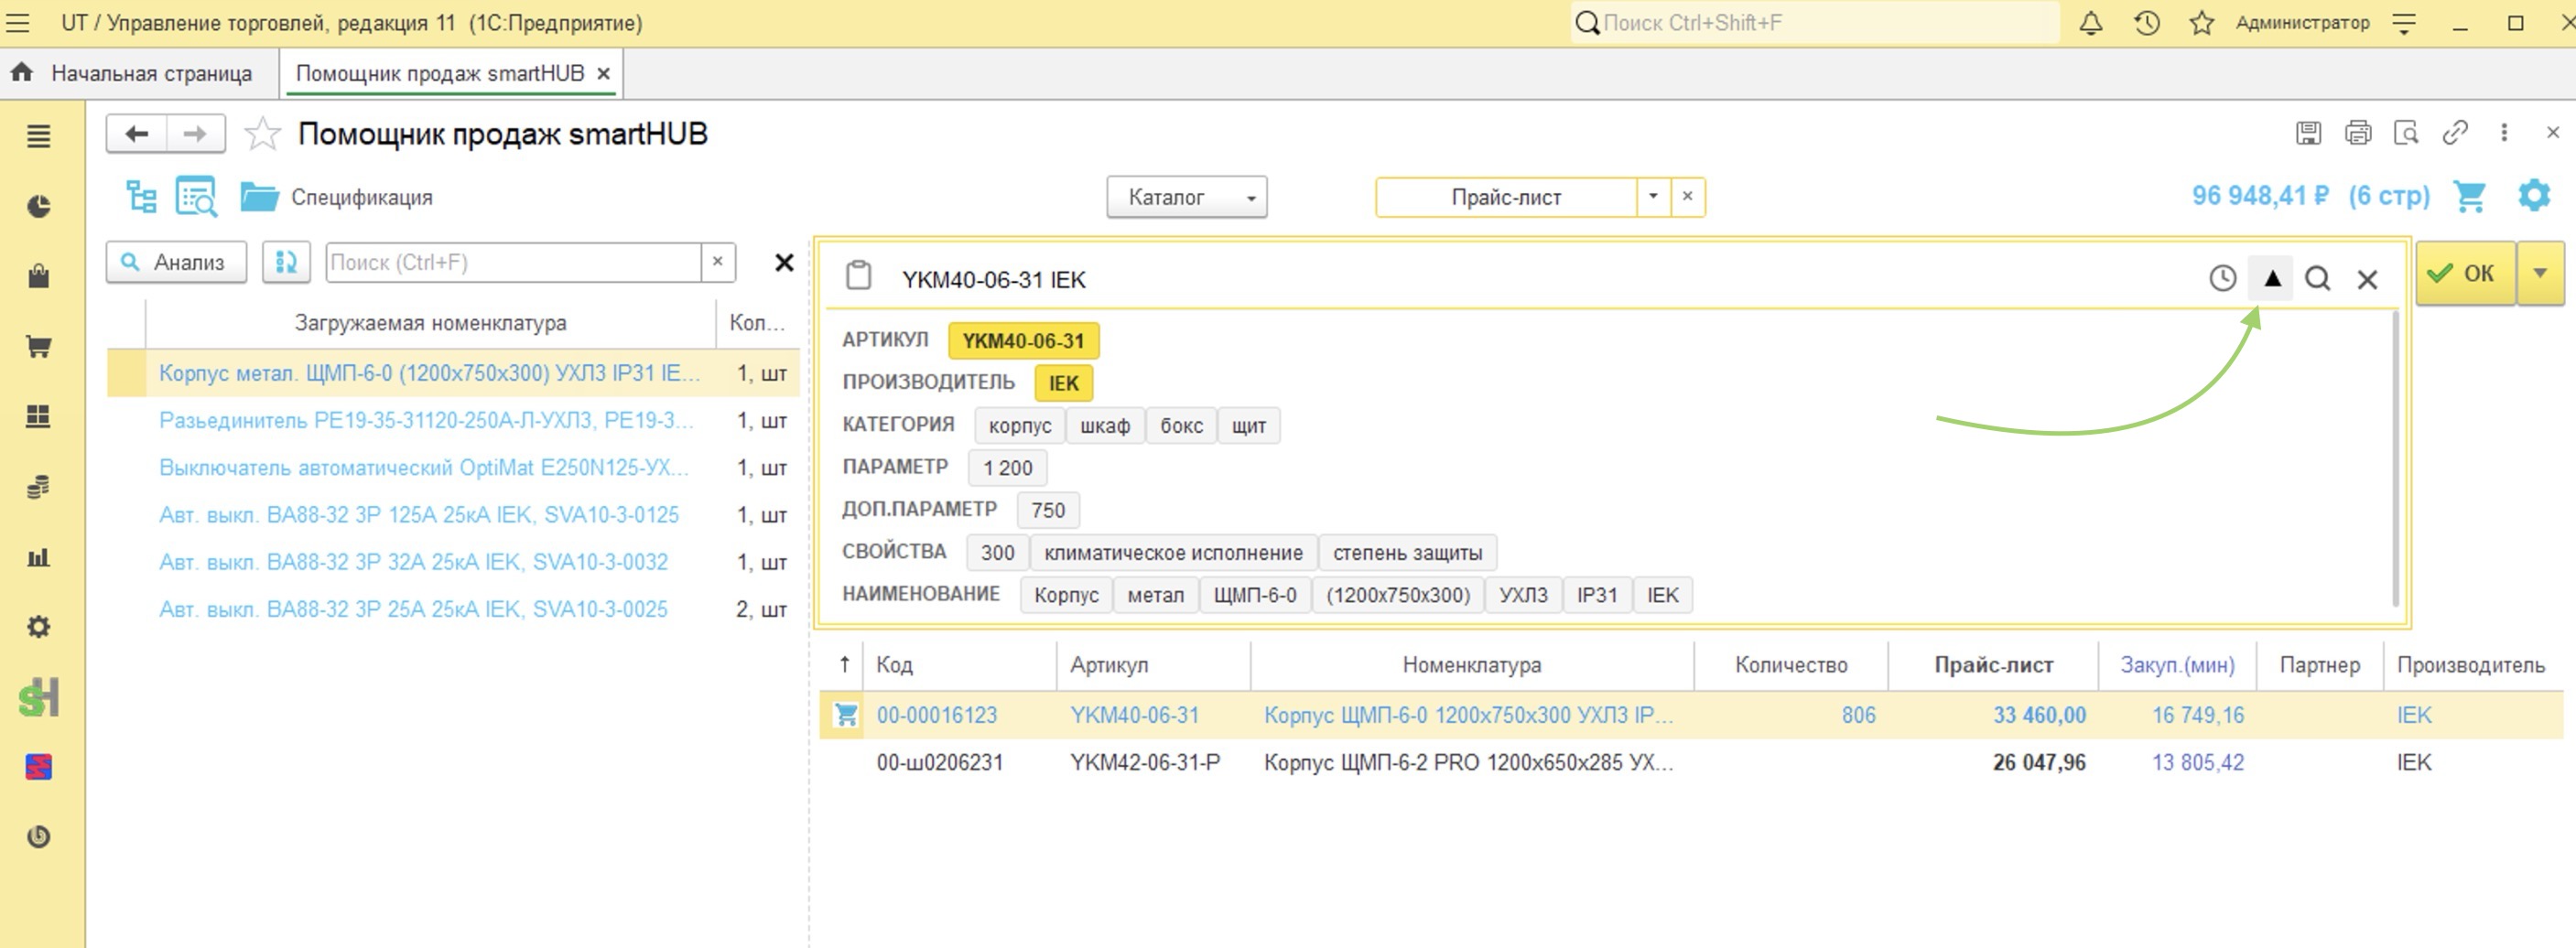The width and height of the screenshot is (2576, 948).
Task: Toggle the корпус category tag
Action: tap(1019, 426)
